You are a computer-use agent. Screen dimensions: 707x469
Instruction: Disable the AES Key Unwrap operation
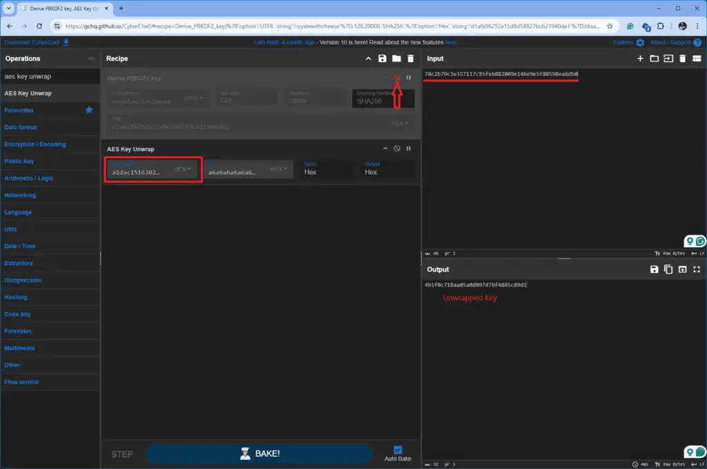[x=397, y=149]
